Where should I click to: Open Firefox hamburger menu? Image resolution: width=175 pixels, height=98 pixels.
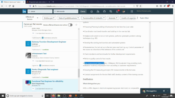pos(173,6)
